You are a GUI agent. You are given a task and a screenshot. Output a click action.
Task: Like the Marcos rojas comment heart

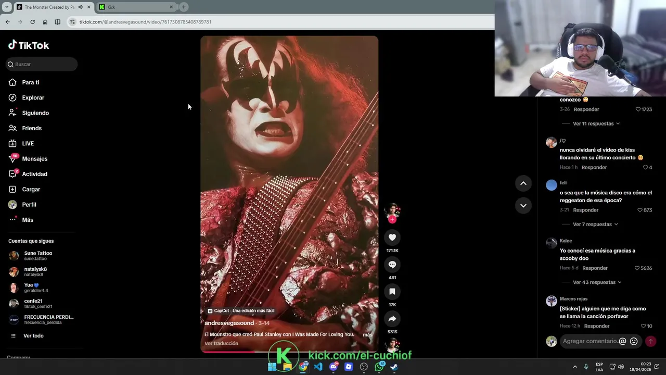coord(643,326)
